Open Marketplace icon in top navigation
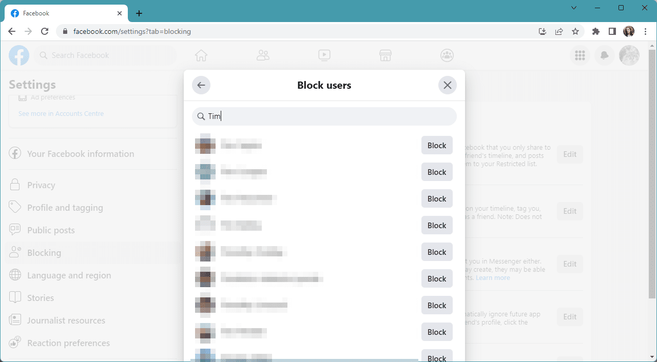 385,55
